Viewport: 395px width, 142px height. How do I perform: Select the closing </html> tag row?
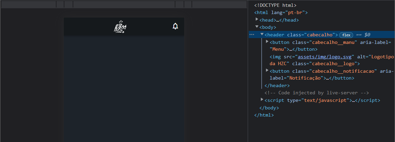tap(264, 115)
